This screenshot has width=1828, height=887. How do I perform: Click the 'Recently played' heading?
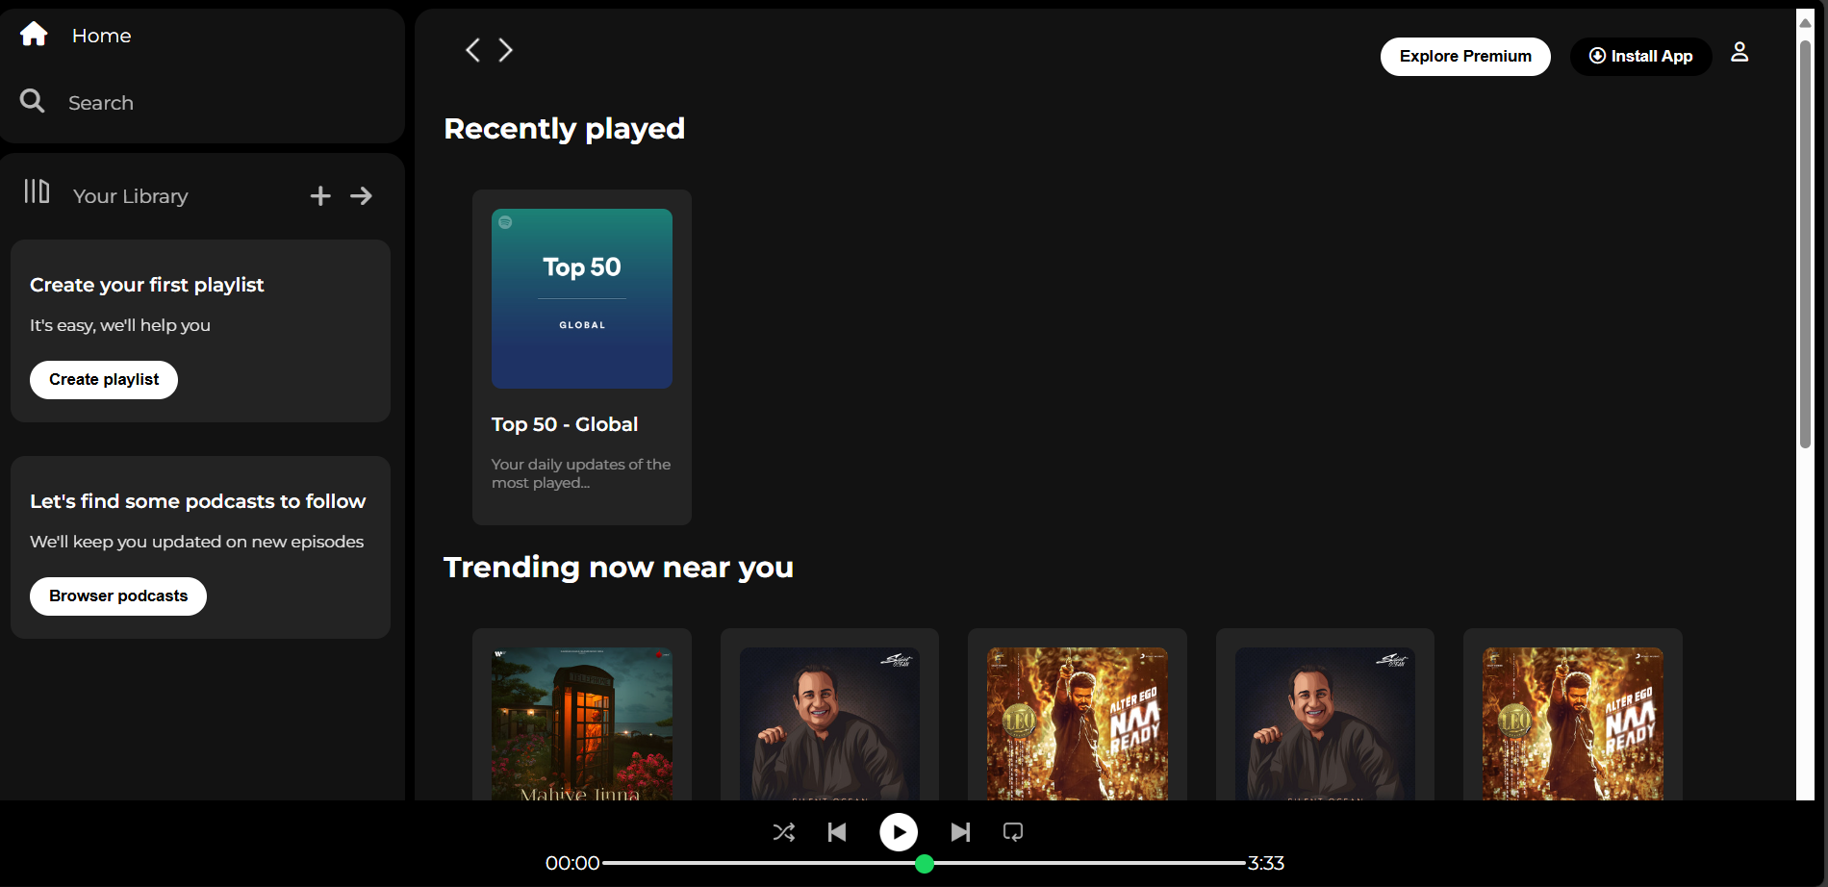coord(564,129)
